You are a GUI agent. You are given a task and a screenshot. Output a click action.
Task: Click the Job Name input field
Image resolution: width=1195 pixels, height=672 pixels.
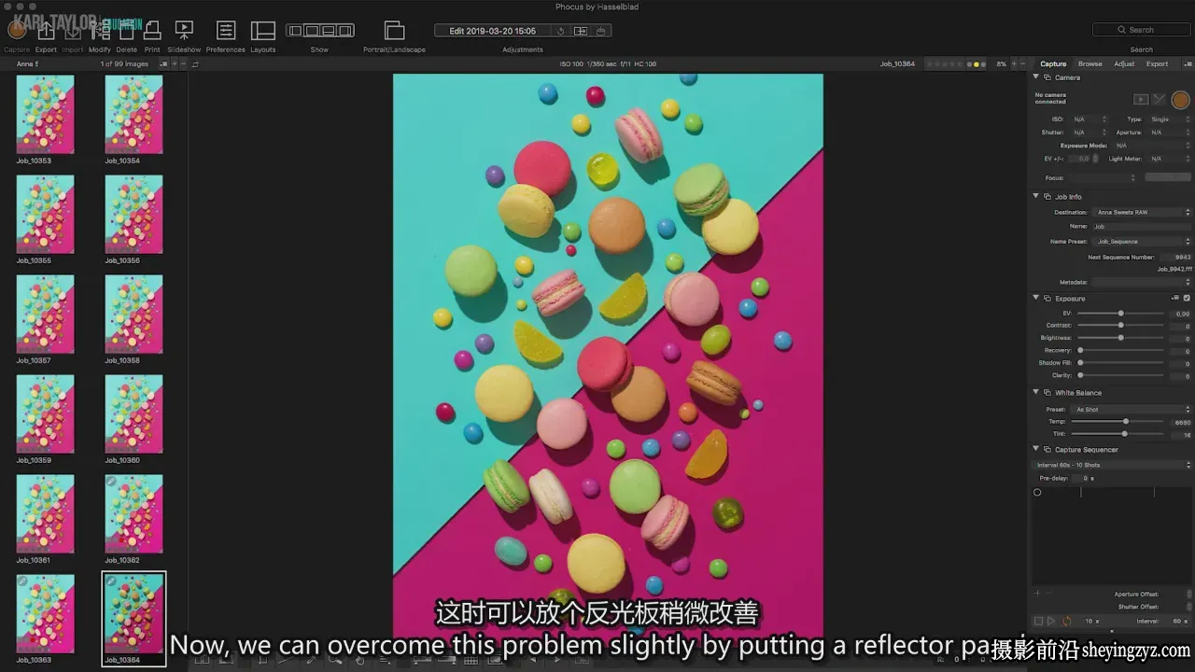tap(1141, 226)
